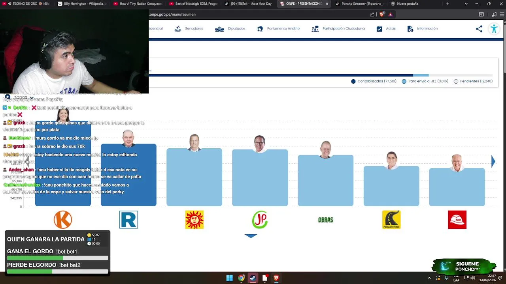This screenshot has width=506, height=284.
Task: Close the ONPE Presentación tab
Action: point(327,4)
